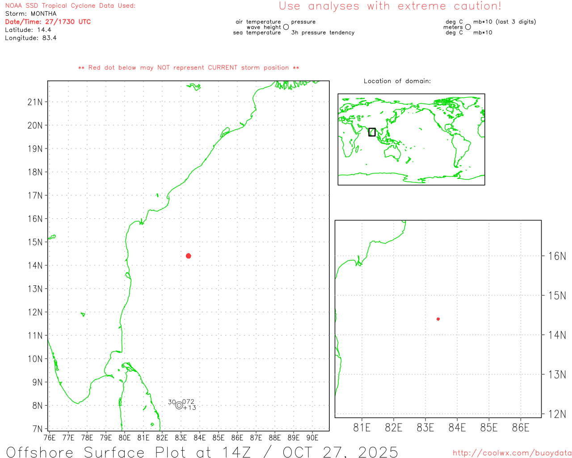
Task: Click the 'NOAA SSD Tropical Cyclone Data Used' heading
Action: click(x=70, y=6)
